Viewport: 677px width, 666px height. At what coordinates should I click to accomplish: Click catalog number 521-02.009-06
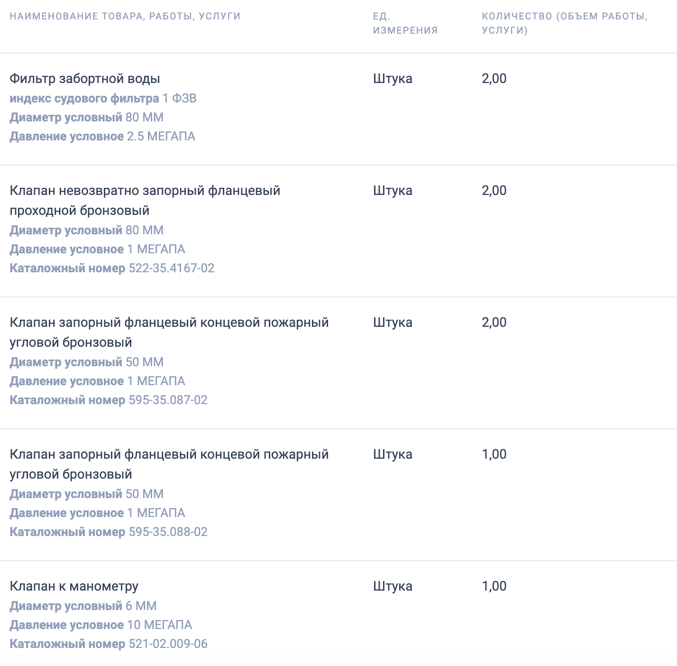coord(168,644)
